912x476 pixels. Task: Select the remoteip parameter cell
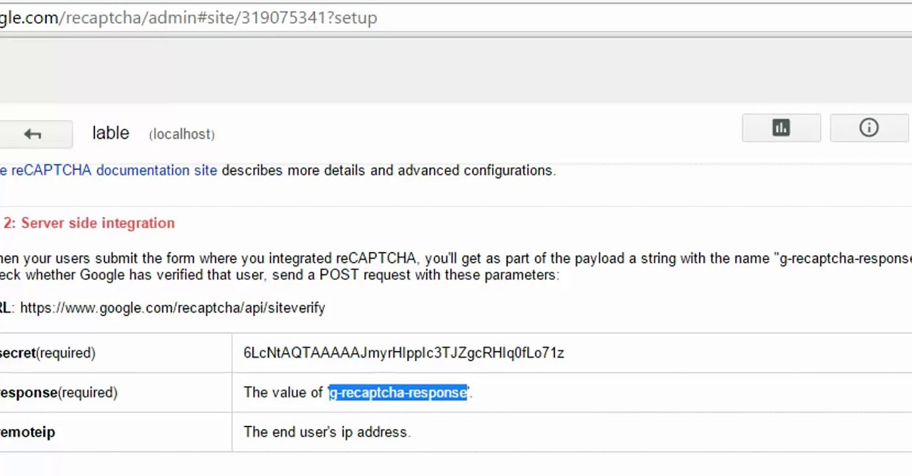[x=116, y=432]
